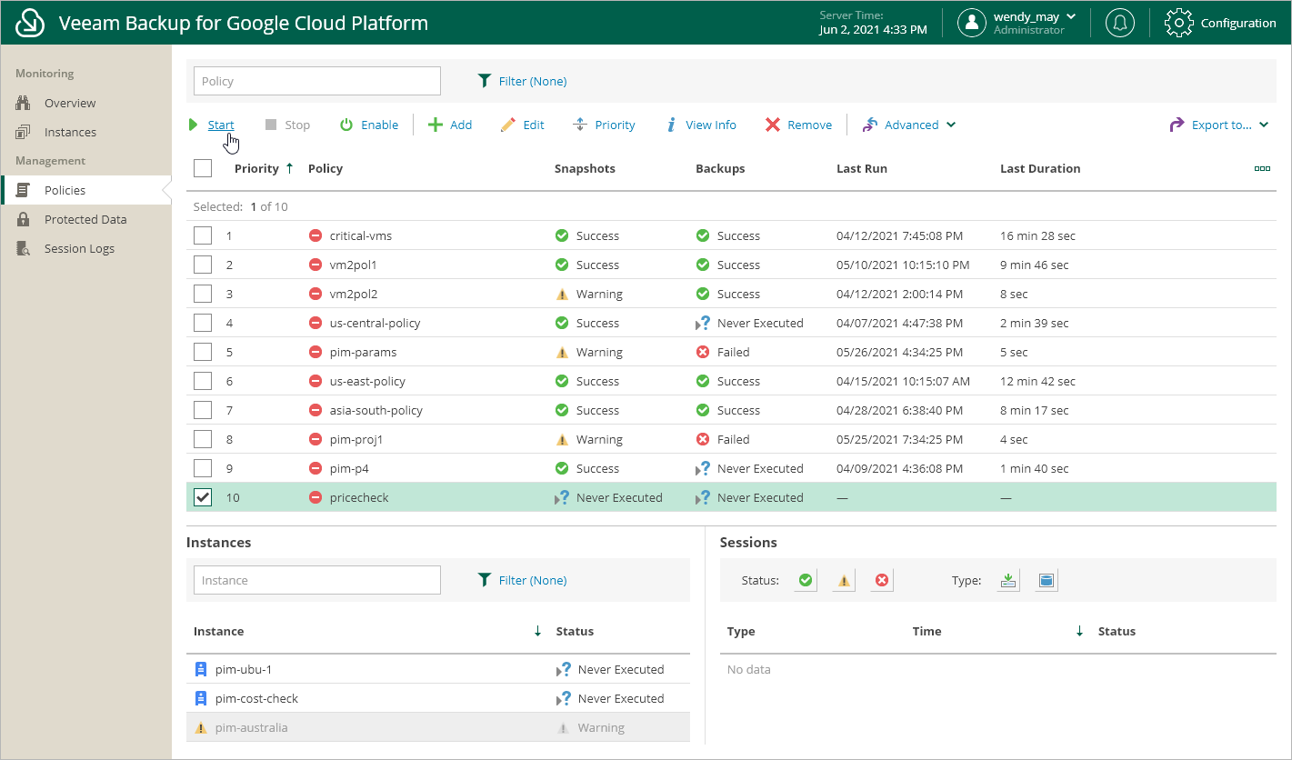
Task: Check the pim-params policy checkbox
Action: click(203, 352)
